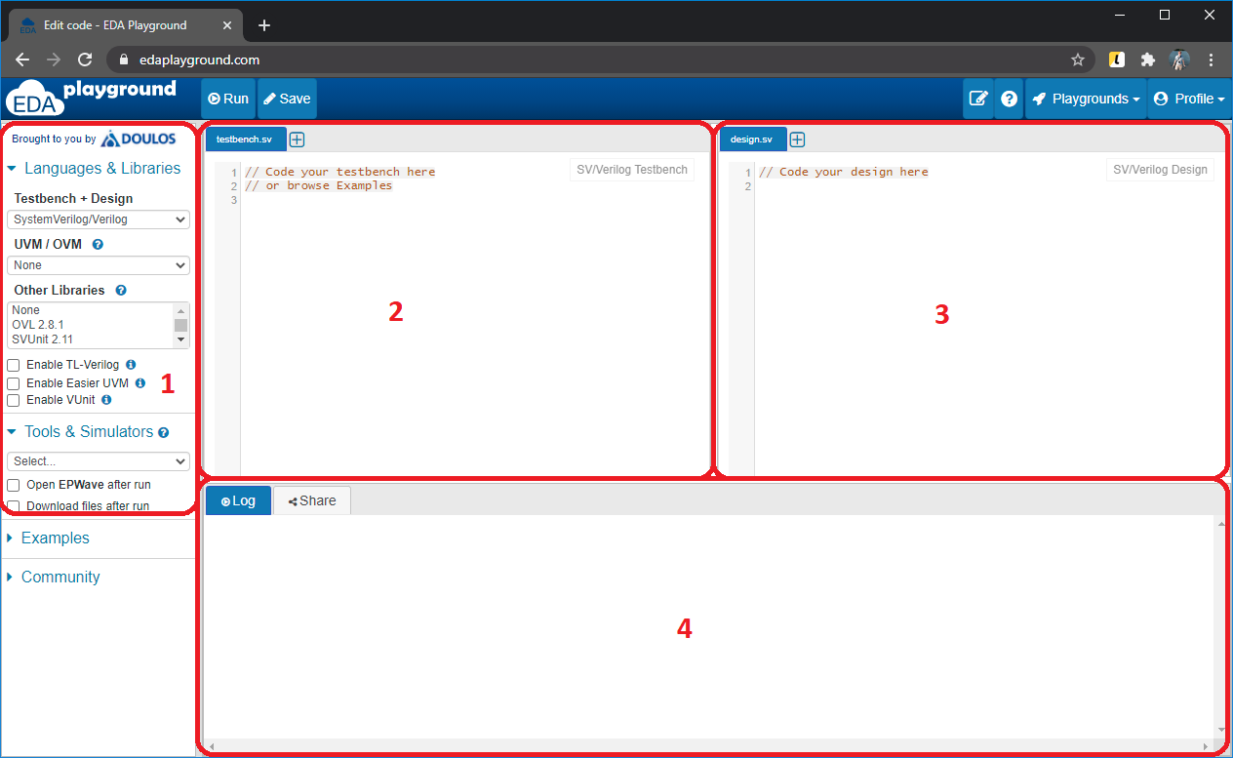Click the edit details pencil icon
1233x758 pixels.
pyautogui.click(x=977, y=99)
